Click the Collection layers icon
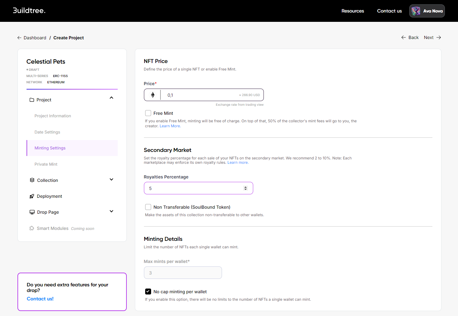458x316 pixels. (32, 180)
